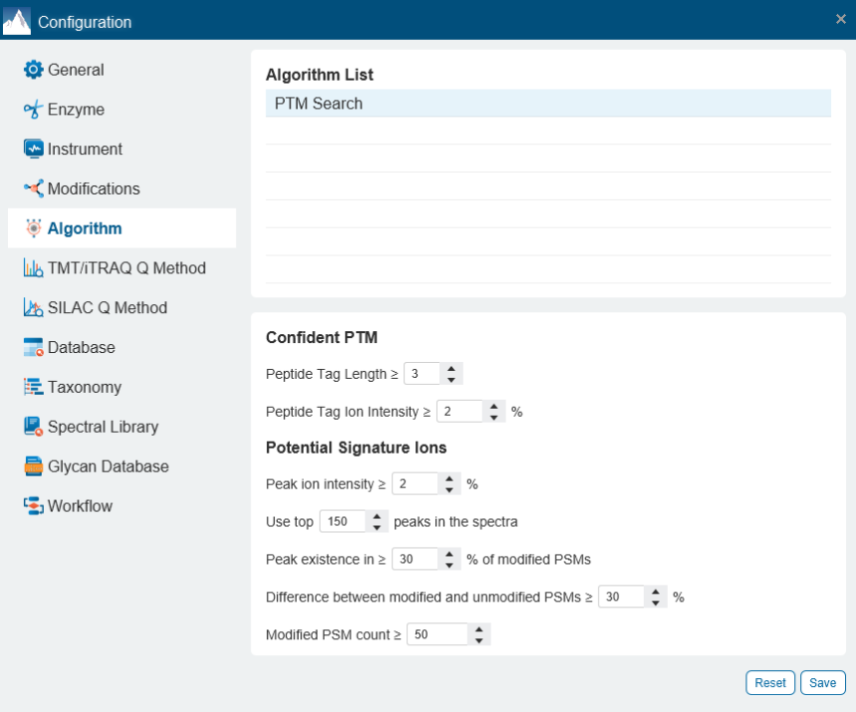Click the Database stack icon
Screen dimensions: 856x712
(35, 347)
